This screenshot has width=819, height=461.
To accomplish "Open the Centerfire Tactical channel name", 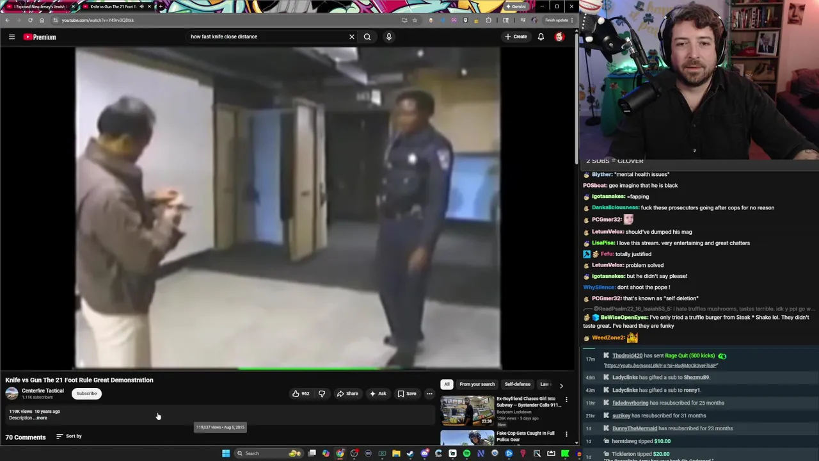I will point(43,391).
